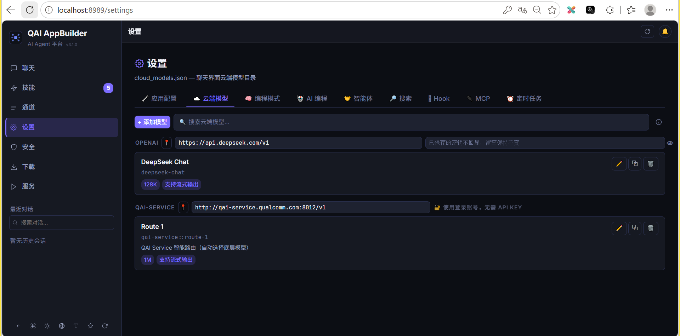Screen dimensions: 680x336
Task: Reload the page with browser refresh button
Action: pos(30,10)
